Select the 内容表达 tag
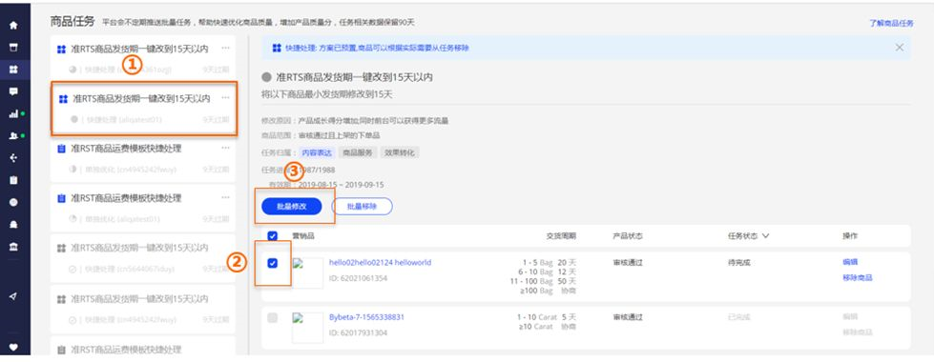934x362 pixels. [317, 152]
